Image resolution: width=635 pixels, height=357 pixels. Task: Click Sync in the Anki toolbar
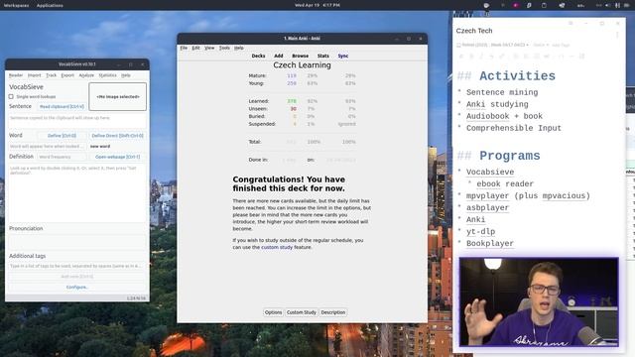click(343, 56)
